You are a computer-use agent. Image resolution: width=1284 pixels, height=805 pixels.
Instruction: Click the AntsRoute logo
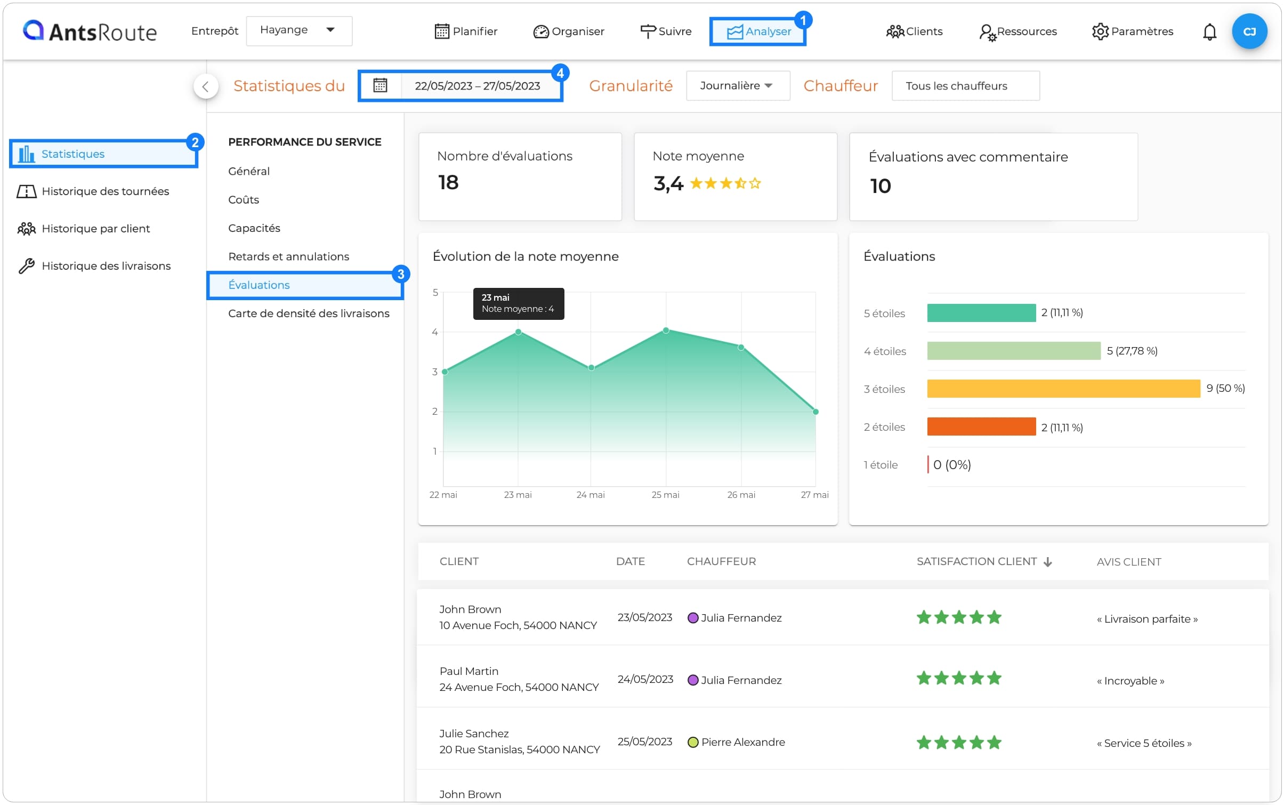(x=90, y=31)
